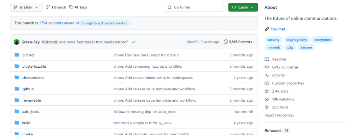Jump to the Readme section
346x135 pixels.
[x=279, y=59]
